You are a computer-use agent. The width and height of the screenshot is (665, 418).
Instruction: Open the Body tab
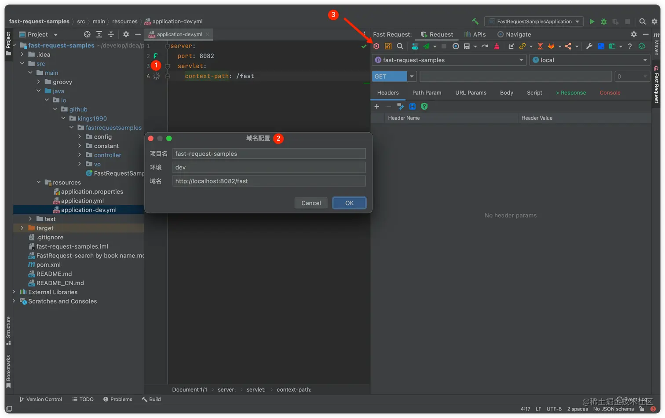[507, 93]
